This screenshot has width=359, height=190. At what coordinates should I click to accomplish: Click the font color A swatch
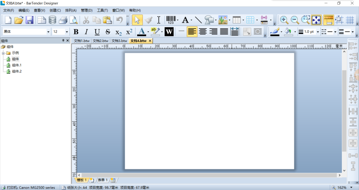pyautogui.click(x=142, y=32)
